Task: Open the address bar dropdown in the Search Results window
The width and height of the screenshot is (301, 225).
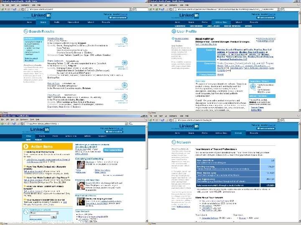Action: (130, 9)
